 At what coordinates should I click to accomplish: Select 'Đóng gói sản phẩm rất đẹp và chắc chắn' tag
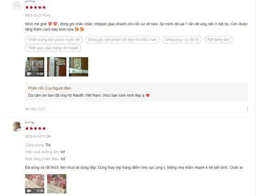tap(123, 40)
